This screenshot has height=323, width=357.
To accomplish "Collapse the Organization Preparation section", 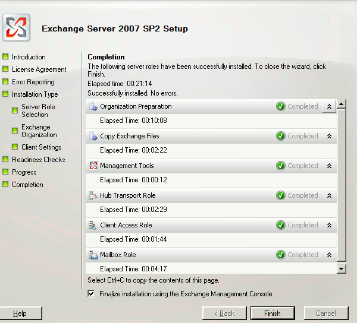I will [329, 106].
